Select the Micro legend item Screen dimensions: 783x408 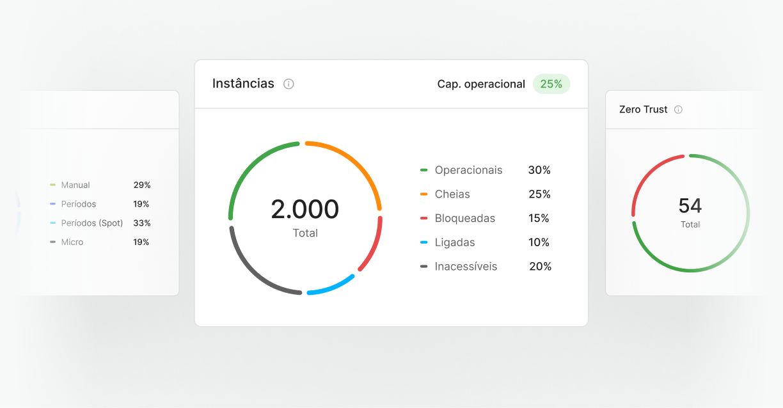point(72,242)
